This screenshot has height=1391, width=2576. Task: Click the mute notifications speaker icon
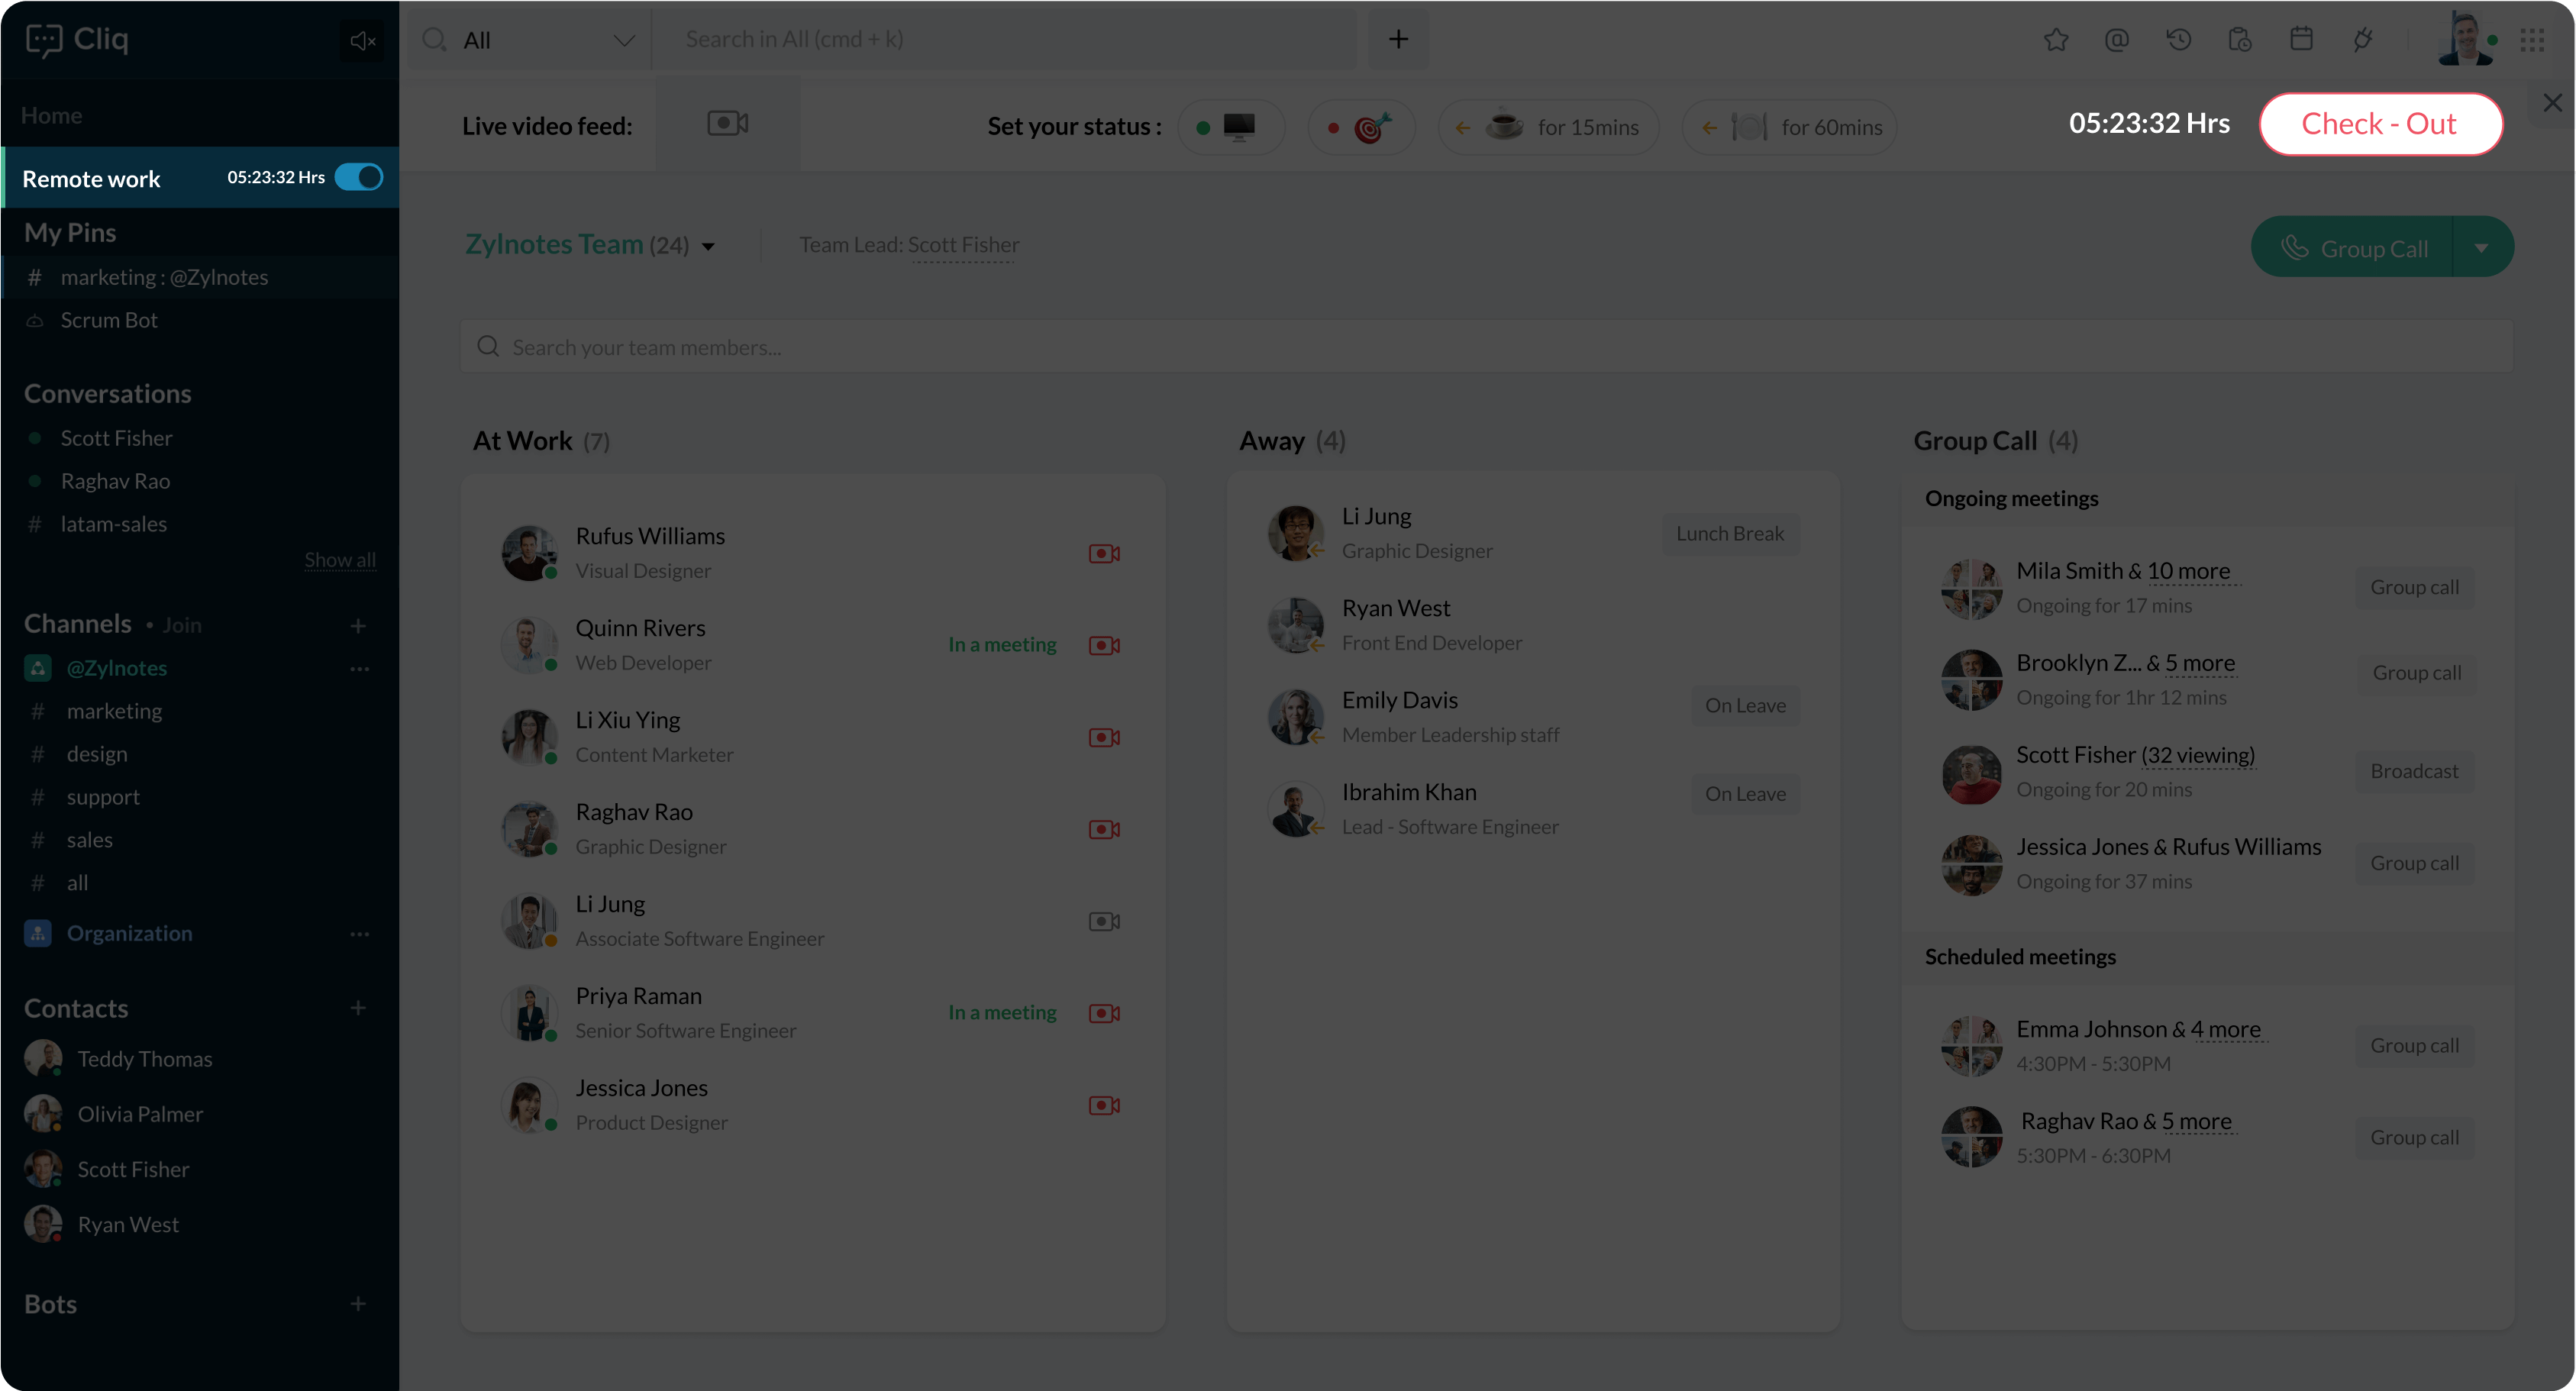(x=362, y=40)
